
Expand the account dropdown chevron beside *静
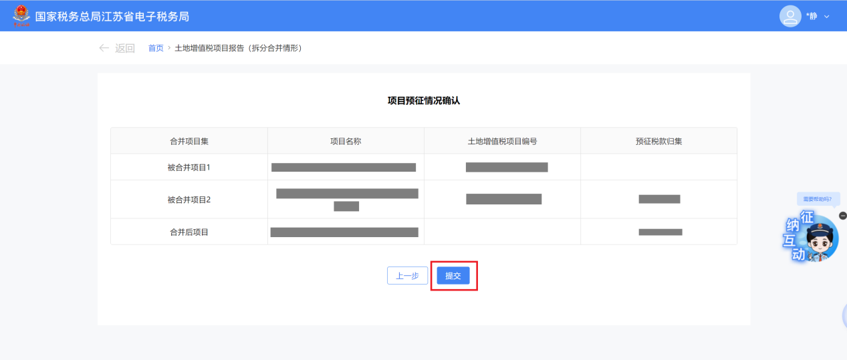(x=827, y=17)
